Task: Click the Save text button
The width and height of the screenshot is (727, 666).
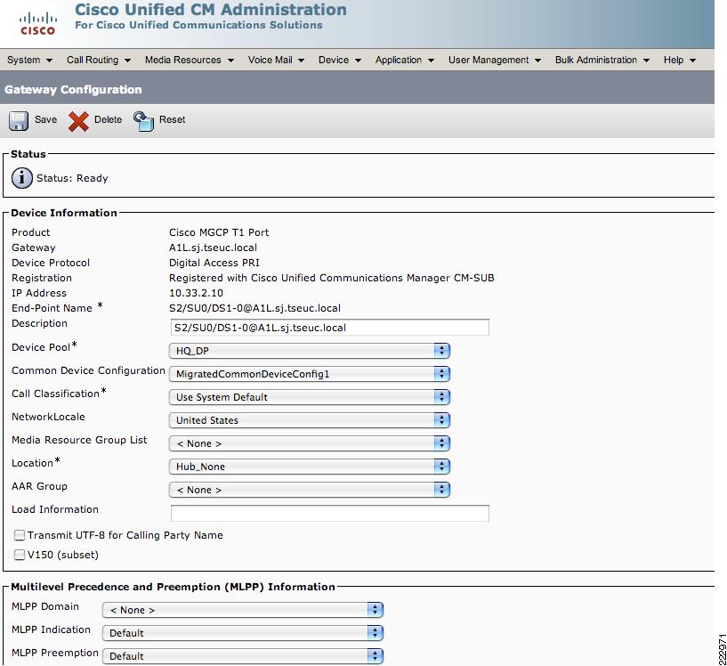Action: 46,119
